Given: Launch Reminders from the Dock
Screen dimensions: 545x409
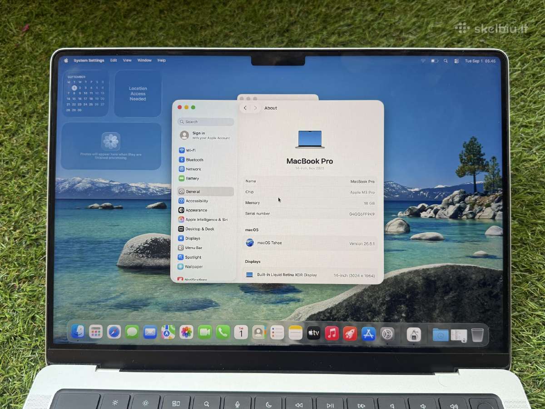Looking at the screenshot, I should pos(277,333).
